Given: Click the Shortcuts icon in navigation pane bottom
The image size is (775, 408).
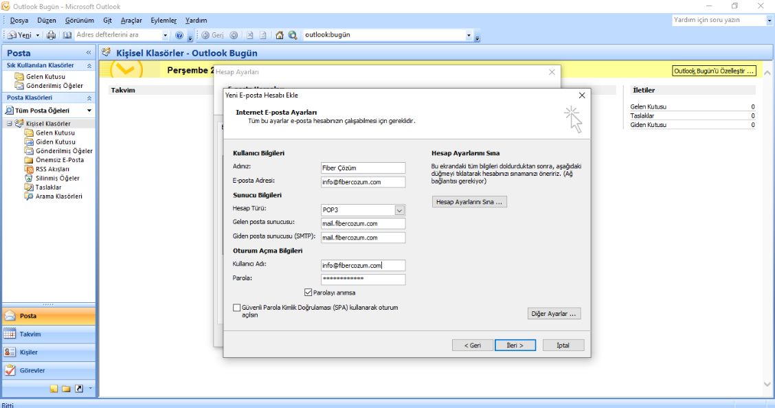Looking at the screenshot, I should pyautogui.click(x=78, y=389).
